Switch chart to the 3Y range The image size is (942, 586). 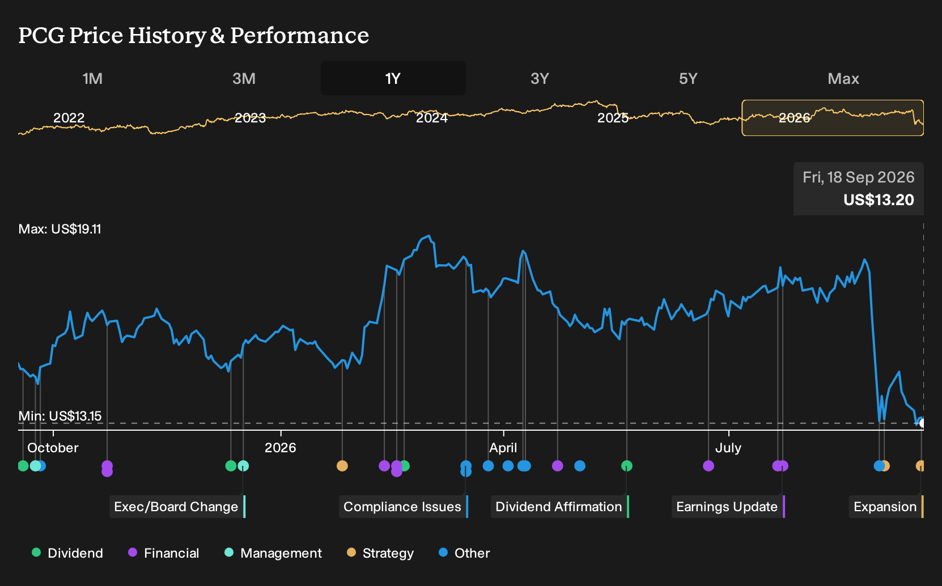point(540,78)
